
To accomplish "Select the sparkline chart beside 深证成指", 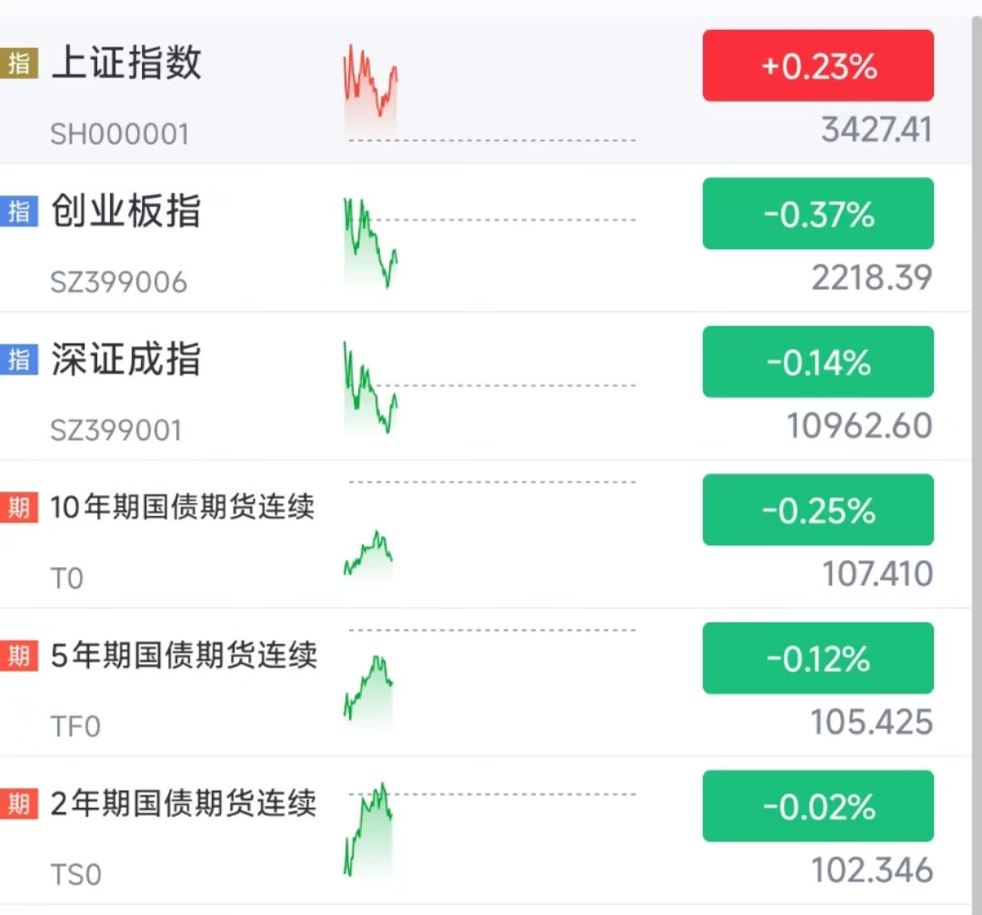I will click(x=368, y=386).
